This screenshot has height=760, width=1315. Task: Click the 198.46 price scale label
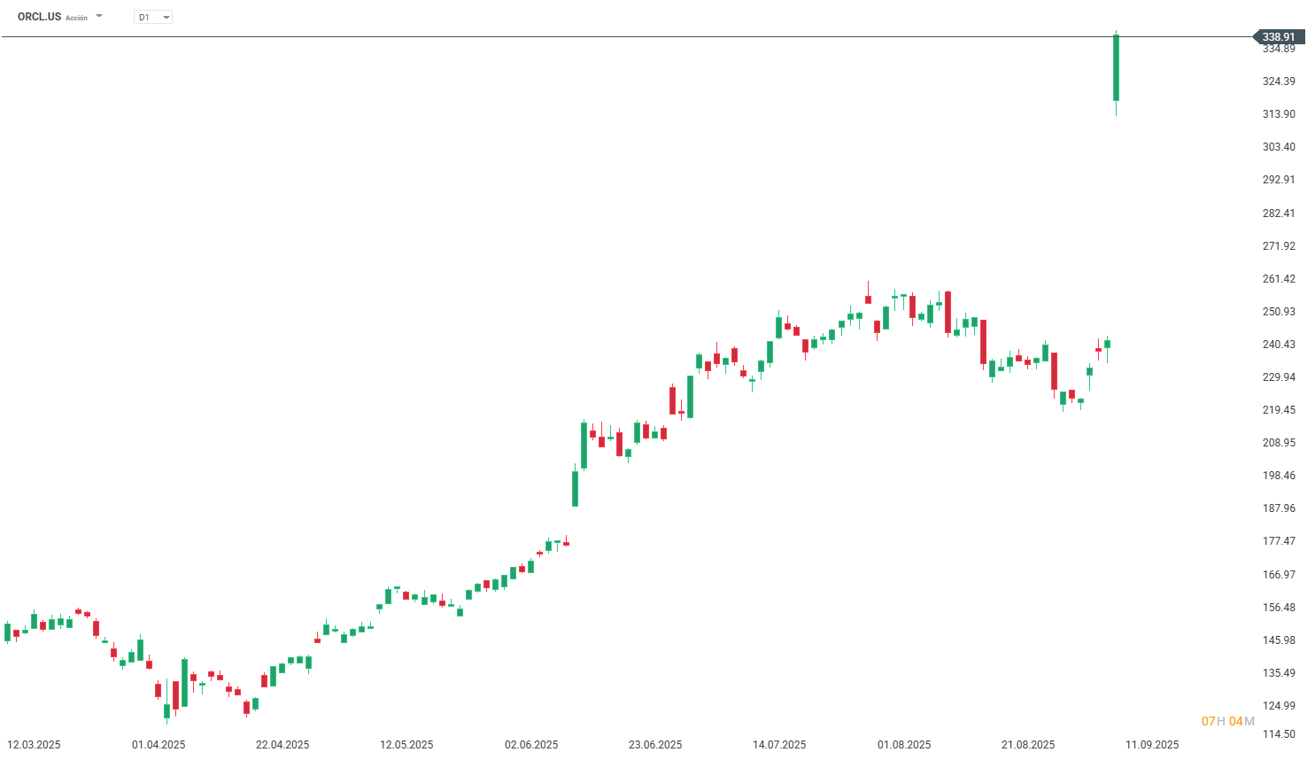coord(1279,476)
